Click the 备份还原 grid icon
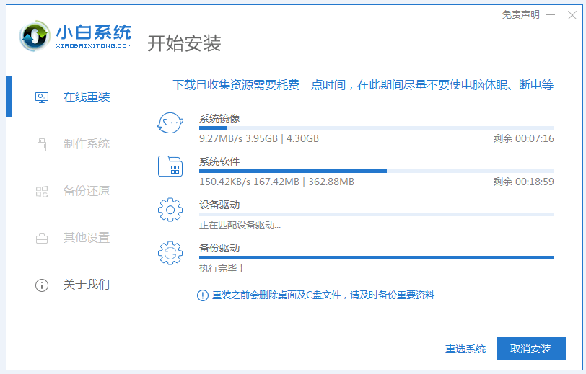 [x=42, y=191]
